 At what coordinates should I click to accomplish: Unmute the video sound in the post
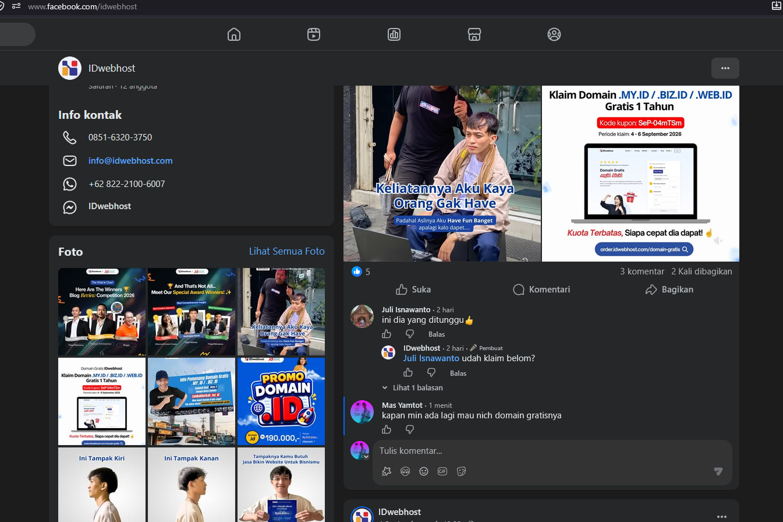pos(719,241)
